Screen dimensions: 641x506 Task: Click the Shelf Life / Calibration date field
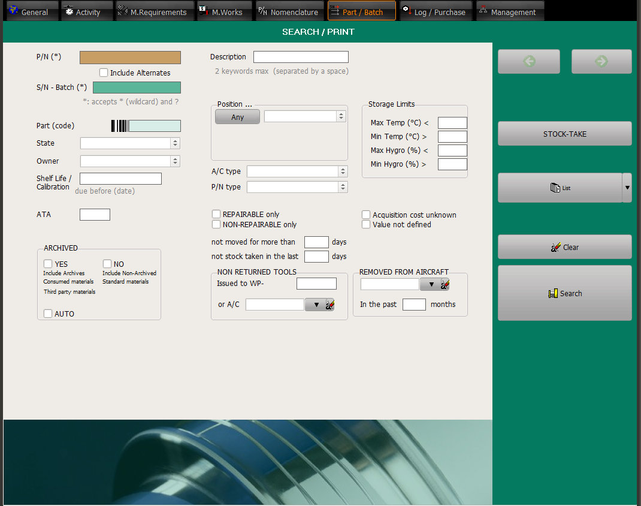[120, 179]
